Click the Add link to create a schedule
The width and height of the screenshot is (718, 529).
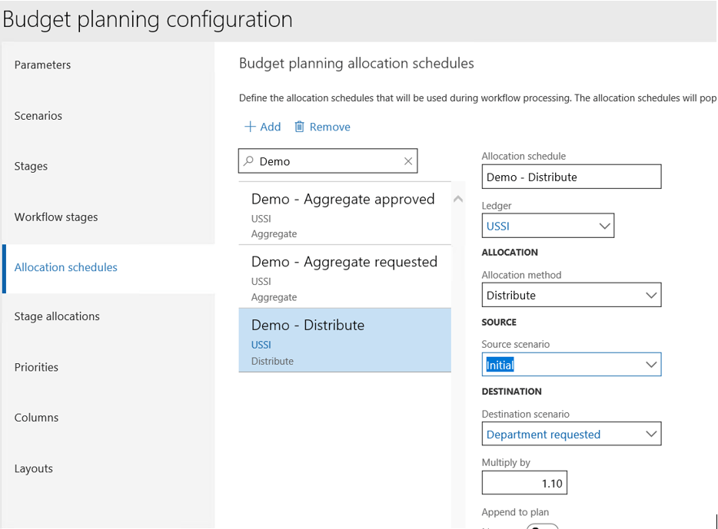pyautogui.click(x=262, y=126)
